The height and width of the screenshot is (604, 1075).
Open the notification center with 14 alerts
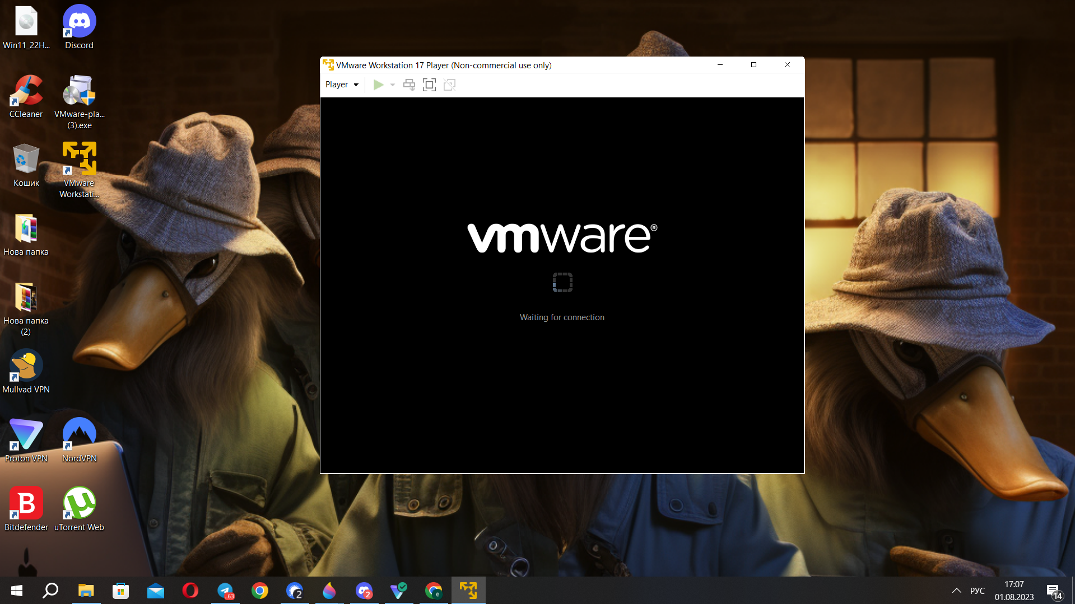(1054, 591)
